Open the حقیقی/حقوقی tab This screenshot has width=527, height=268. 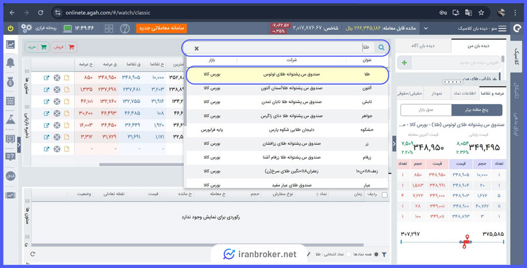tap(410, 94)
